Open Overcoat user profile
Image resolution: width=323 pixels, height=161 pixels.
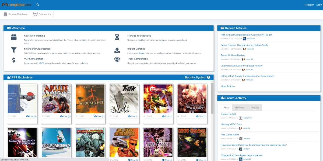click(246, 139)
